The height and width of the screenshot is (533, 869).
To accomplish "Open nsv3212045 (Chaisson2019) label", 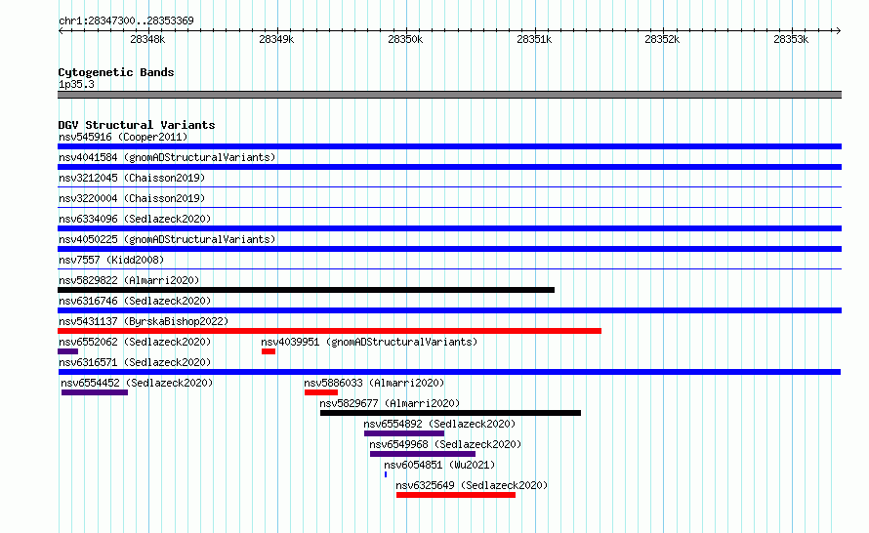I will click(132, 178).
